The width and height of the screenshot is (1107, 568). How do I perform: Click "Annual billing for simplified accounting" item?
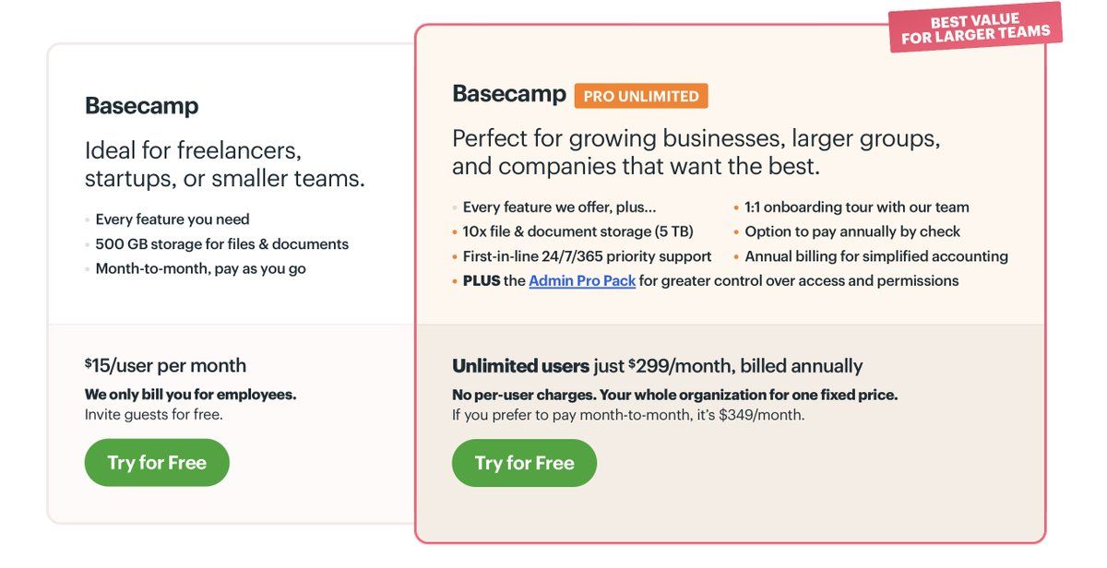[876, 256]
